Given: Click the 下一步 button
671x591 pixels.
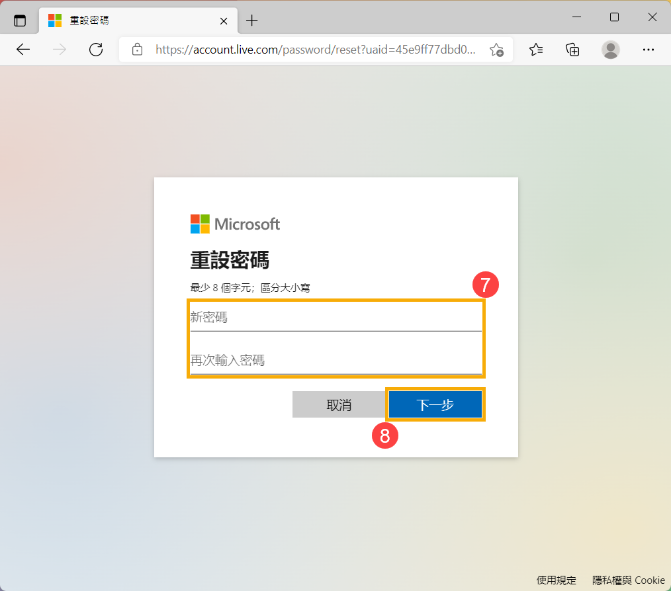Looking at the screenshot, I should [435, 404].
